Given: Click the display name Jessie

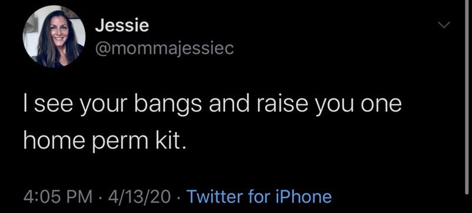Looking at the screenshot, I should click(122, 25).
